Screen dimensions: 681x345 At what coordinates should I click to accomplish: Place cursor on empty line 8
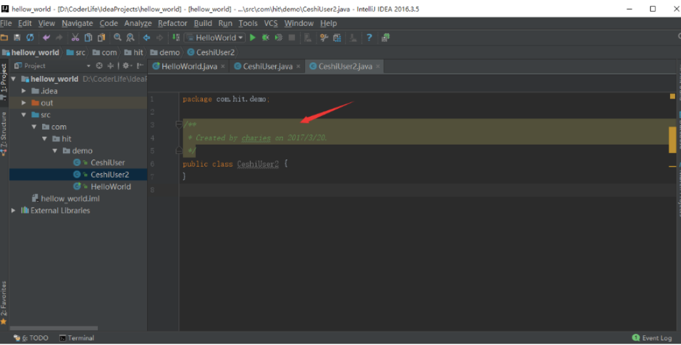427,190
